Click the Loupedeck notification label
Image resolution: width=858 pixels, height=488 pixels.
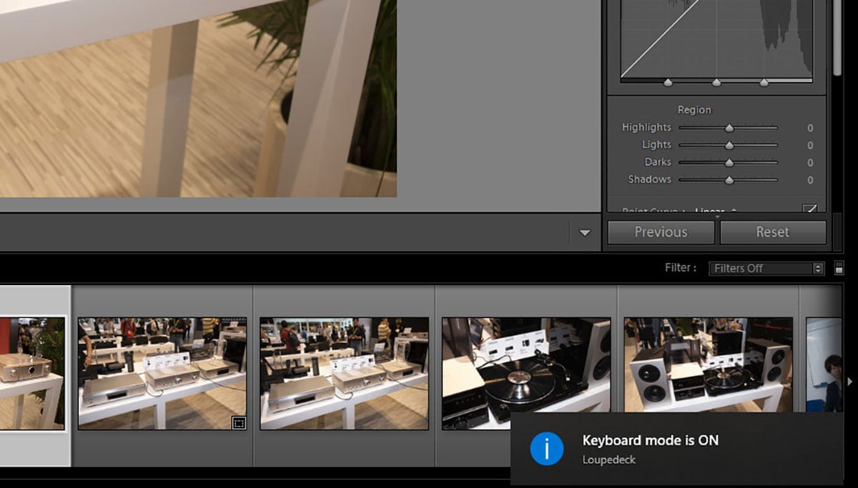click(x=609, y=459)
